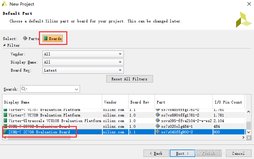Select the Boards option
254x159 pixels.
tap(53, 39)
